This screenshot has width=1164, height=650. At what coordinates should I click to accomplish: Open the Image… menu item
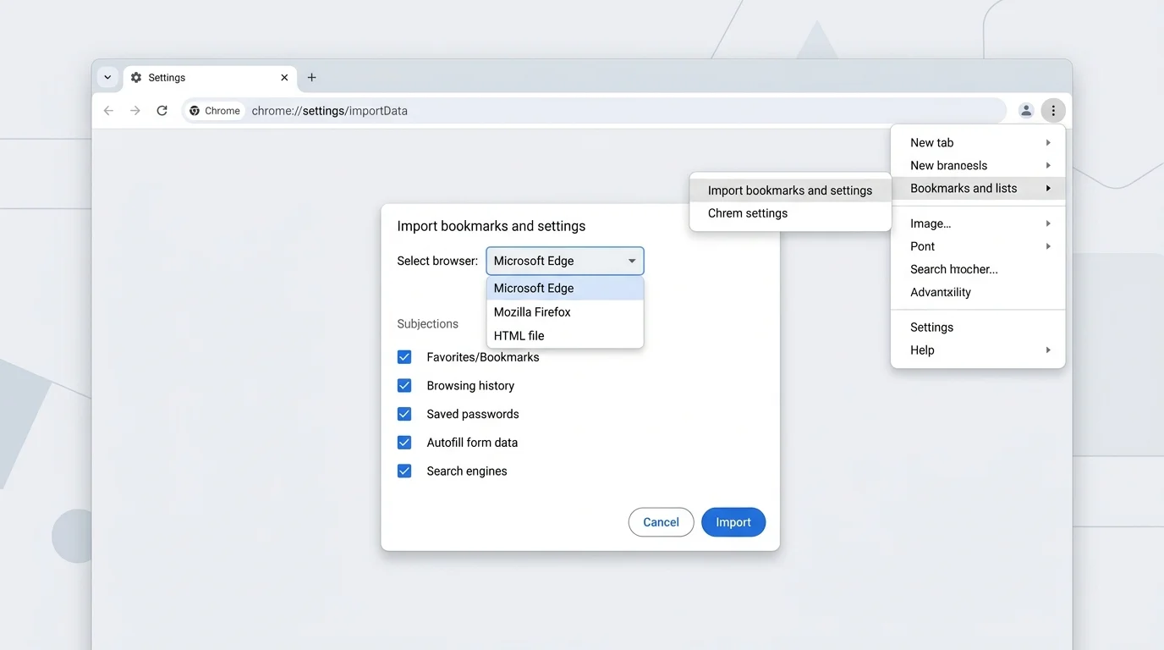click(x=978, y=223)
